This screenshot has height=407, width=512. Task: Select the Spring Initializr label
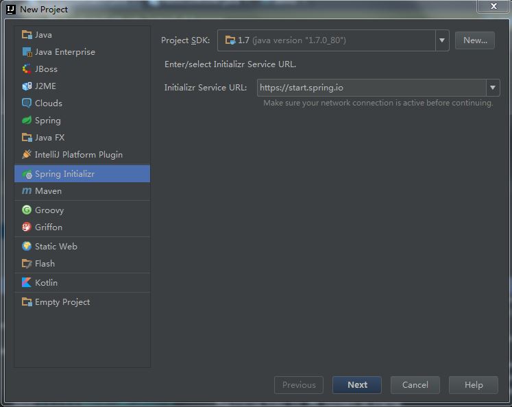pyautogui.click(x=64, y=174)
